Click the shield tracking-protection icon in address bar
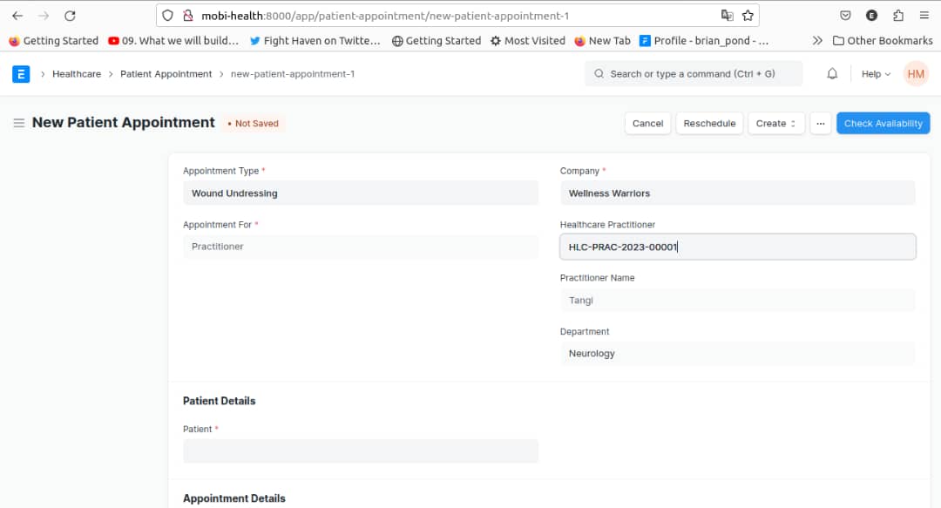The height and width of the screenshot is (508, 941). 166,15
